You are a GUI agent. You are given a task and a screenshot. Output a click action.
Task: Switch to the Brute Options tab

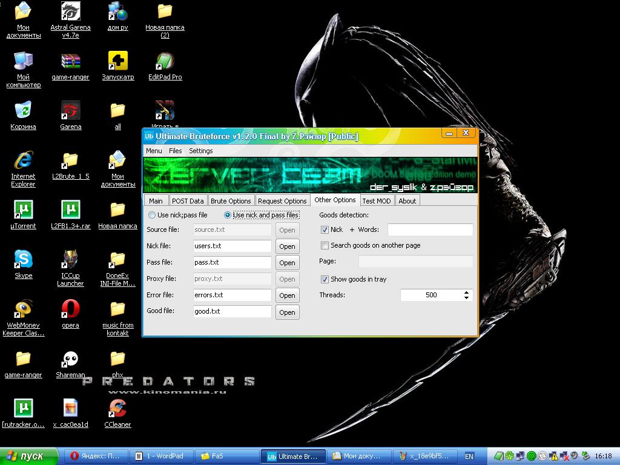pos(231,201)
